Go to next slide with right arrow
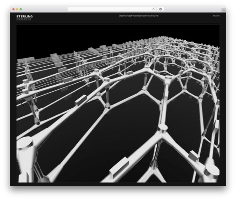Image resolution: width=236 pixels, height=200 pixels. click(x=213, y=104)
